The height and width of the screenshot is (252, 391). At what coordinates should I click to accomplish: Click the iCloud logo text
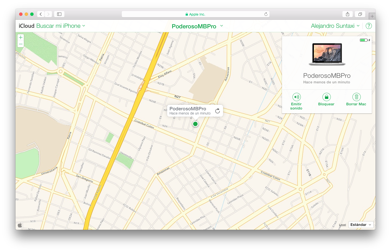coord(27,26)
